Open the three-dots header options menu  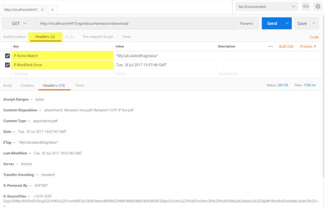coord(270,46)
